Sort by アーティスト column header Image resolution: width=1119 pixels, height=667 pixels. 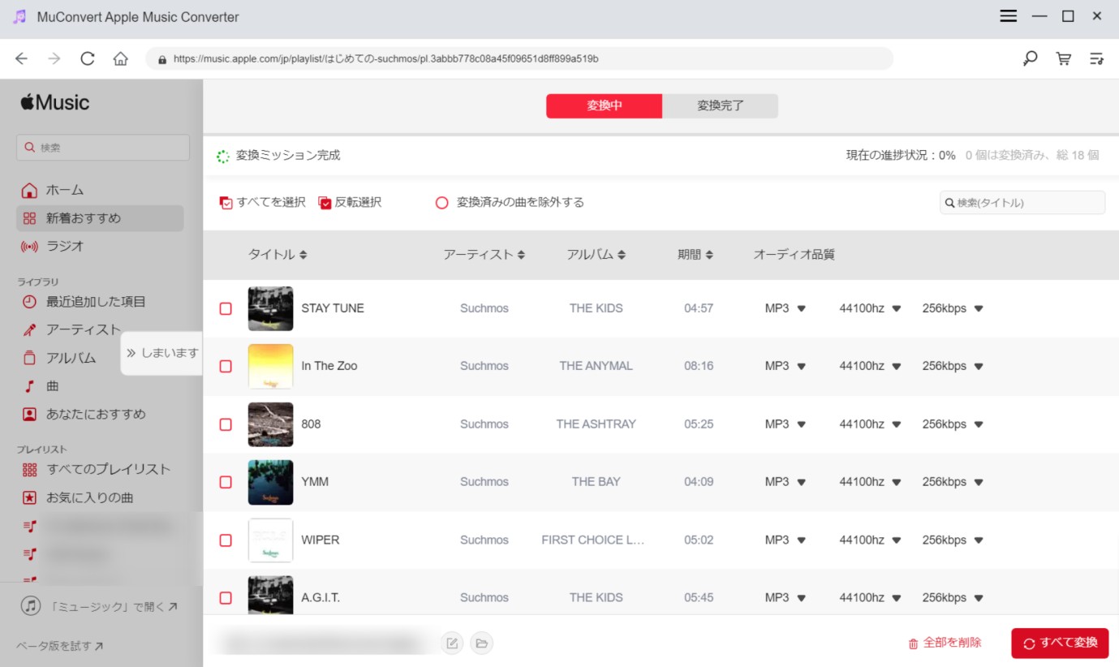click(x=484, y=255)
